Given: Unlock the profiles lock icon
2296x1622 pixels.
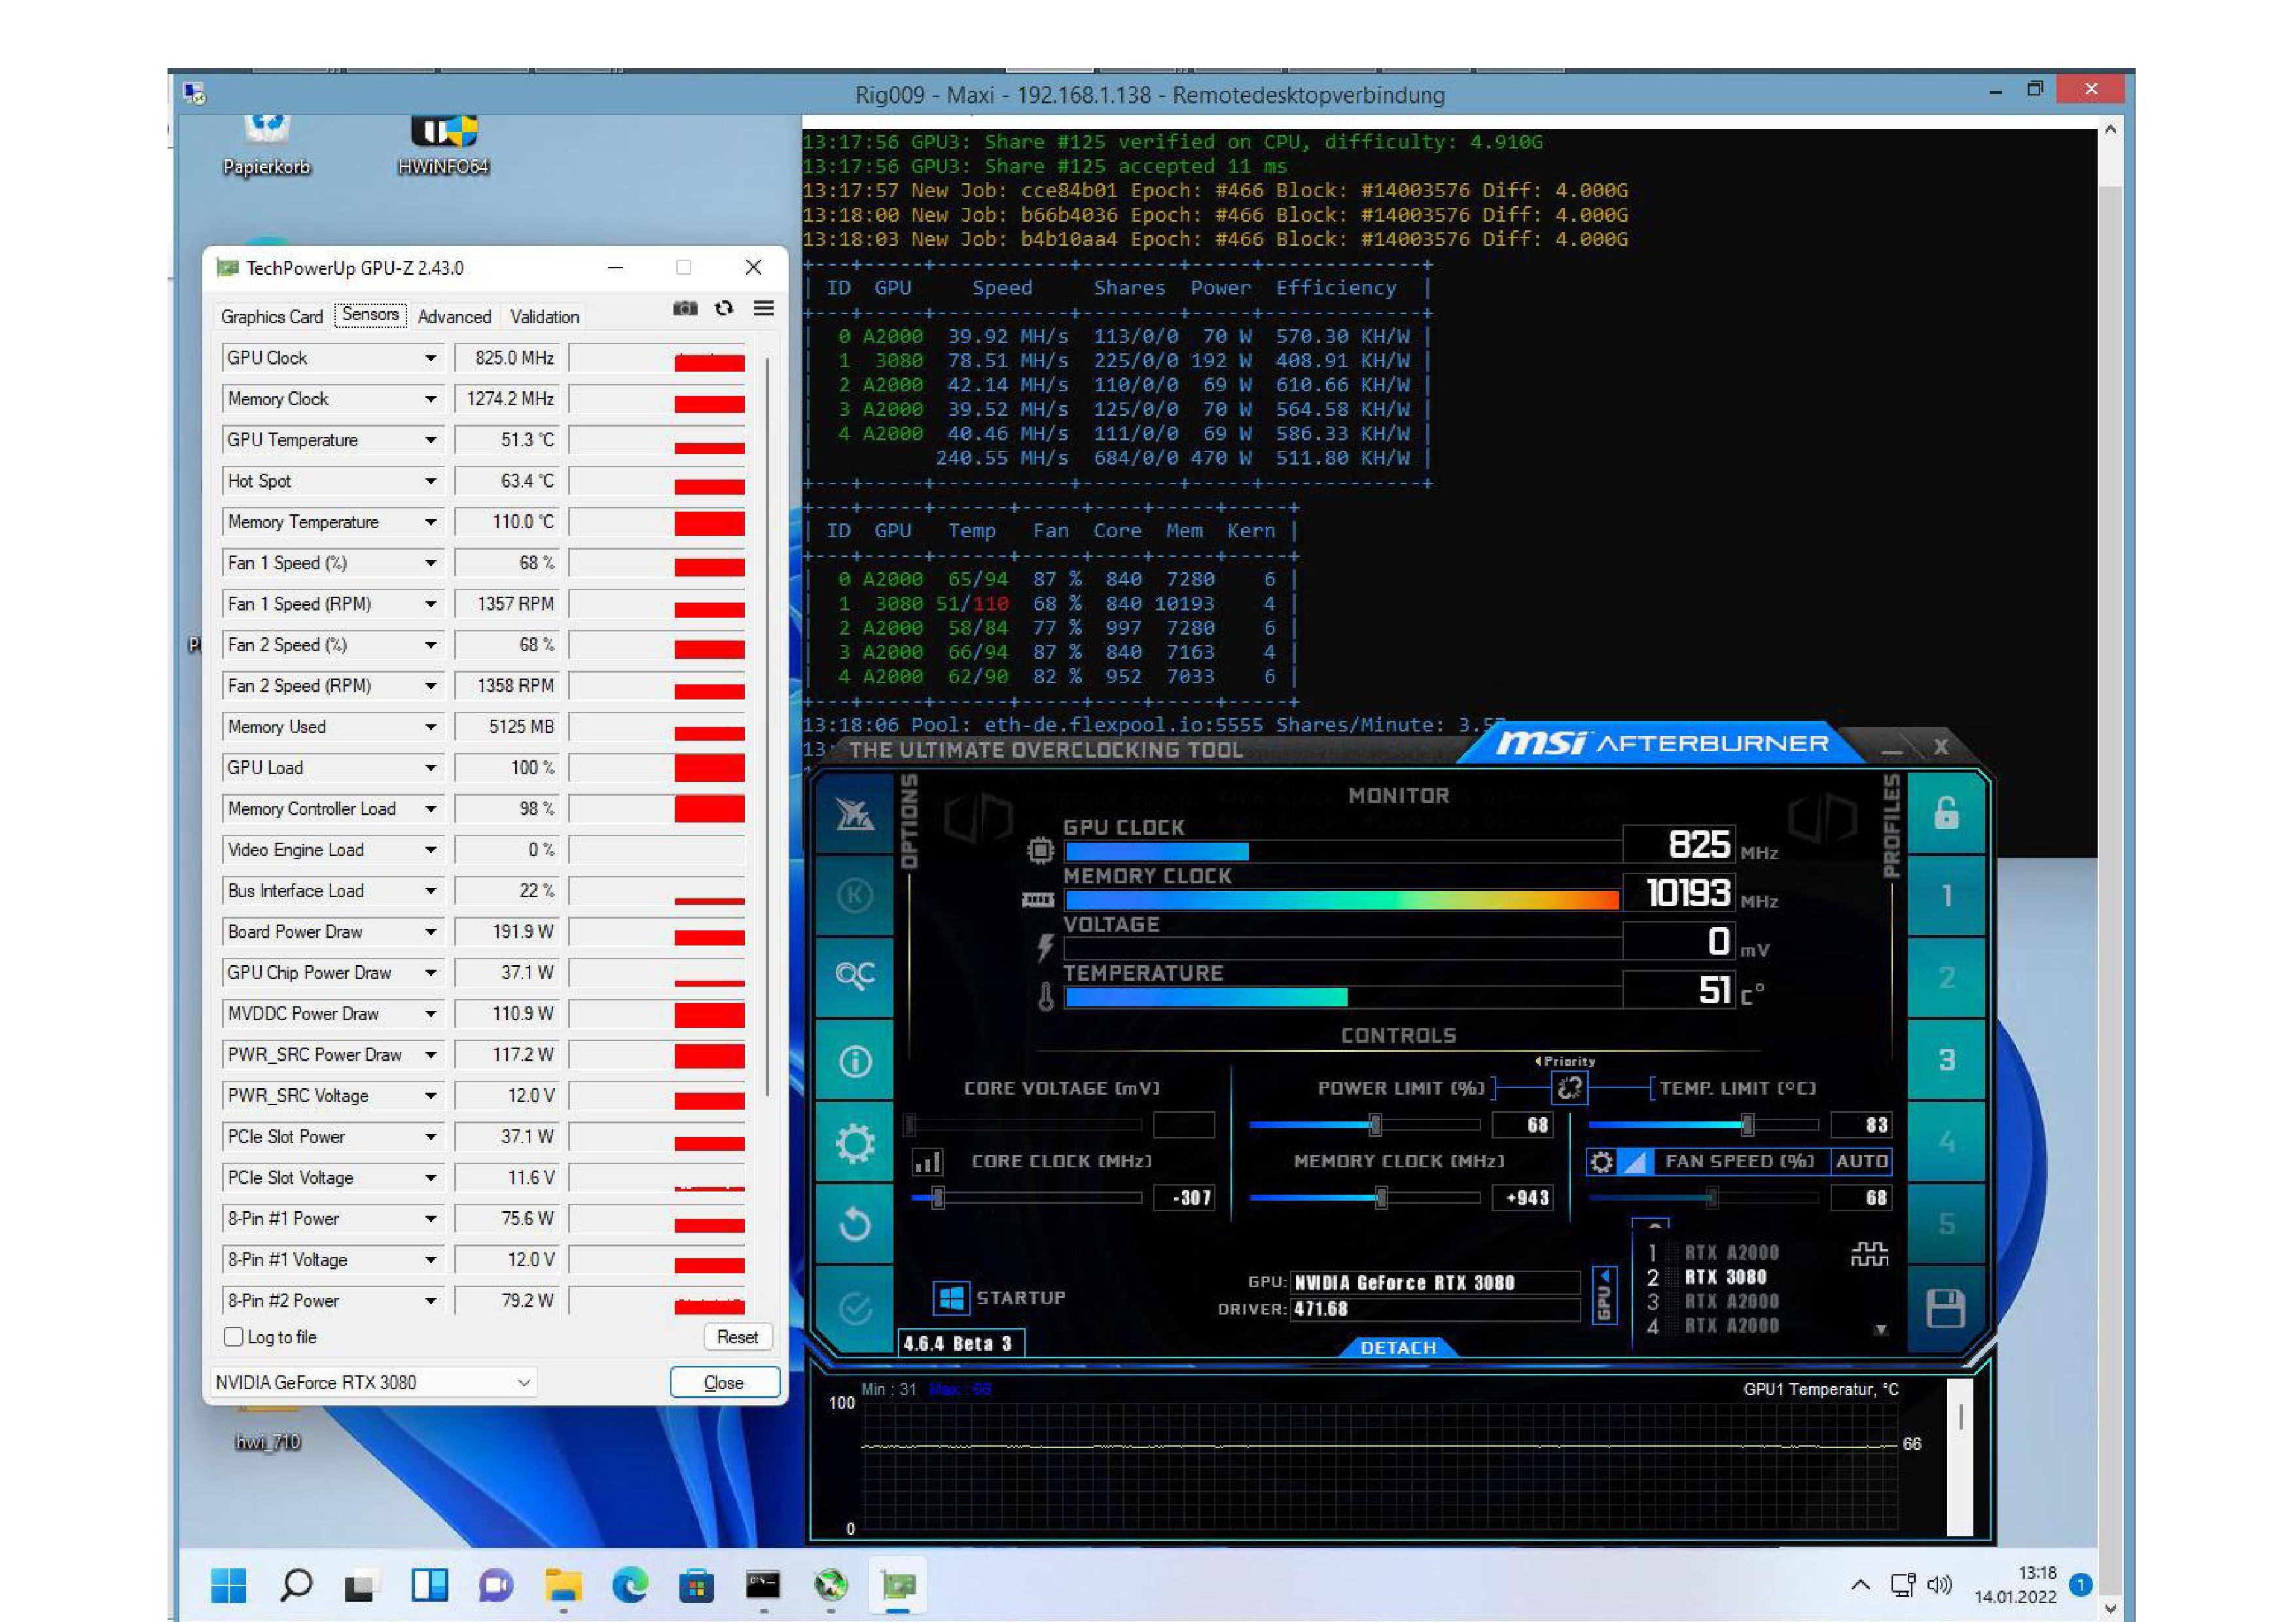Looking at the screenshot, I should 1946,813.
